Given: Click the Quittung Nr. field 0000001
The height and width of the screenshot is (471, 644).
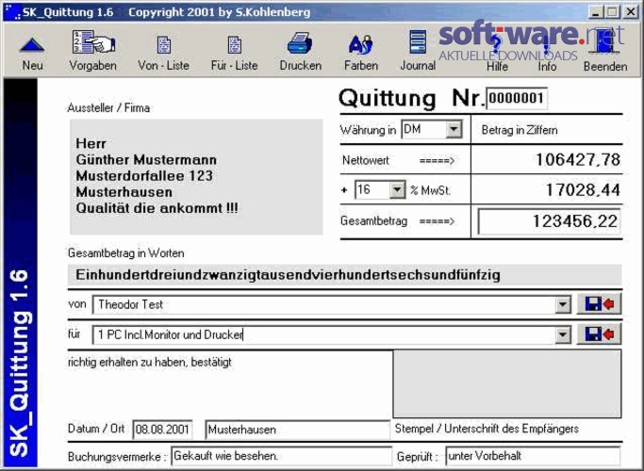Looking at the screenshot, I should pyautogui.click(x=517, y=98).
